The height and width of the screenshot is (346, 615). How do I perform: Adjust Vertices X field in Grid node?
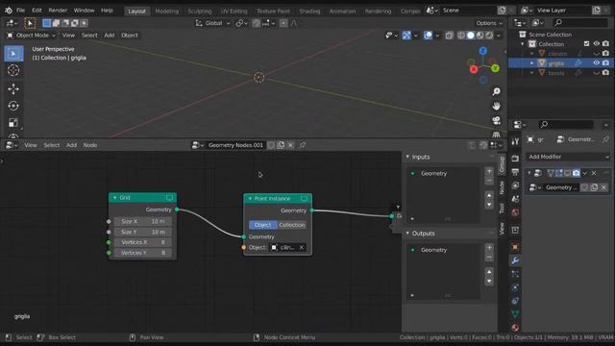(x=143, y=242)
